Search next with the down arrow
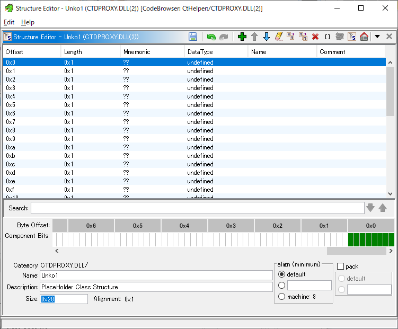 coord(370,208)
